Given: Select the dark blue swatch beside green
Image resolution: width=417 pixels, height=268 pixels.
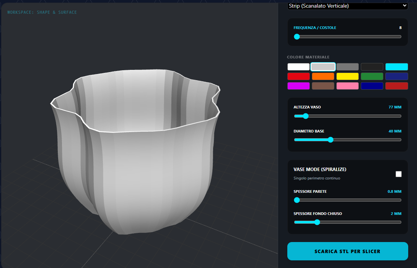Looking at the screenshot, I should (396, 76).
